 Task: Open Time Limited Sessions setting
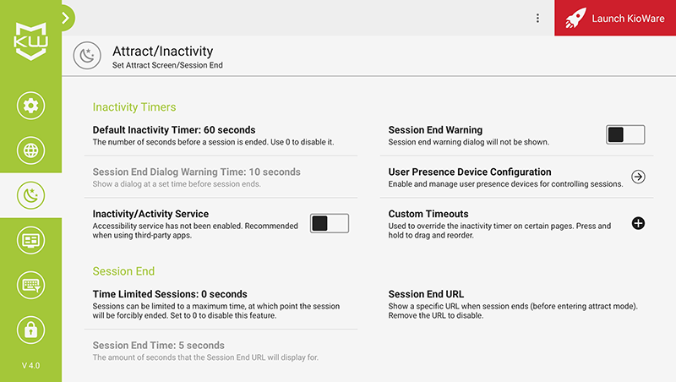(221, 304)
